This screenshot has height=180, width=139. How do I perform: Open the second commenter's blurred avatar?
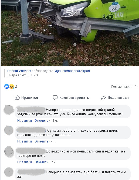click(x=9, y=130)
